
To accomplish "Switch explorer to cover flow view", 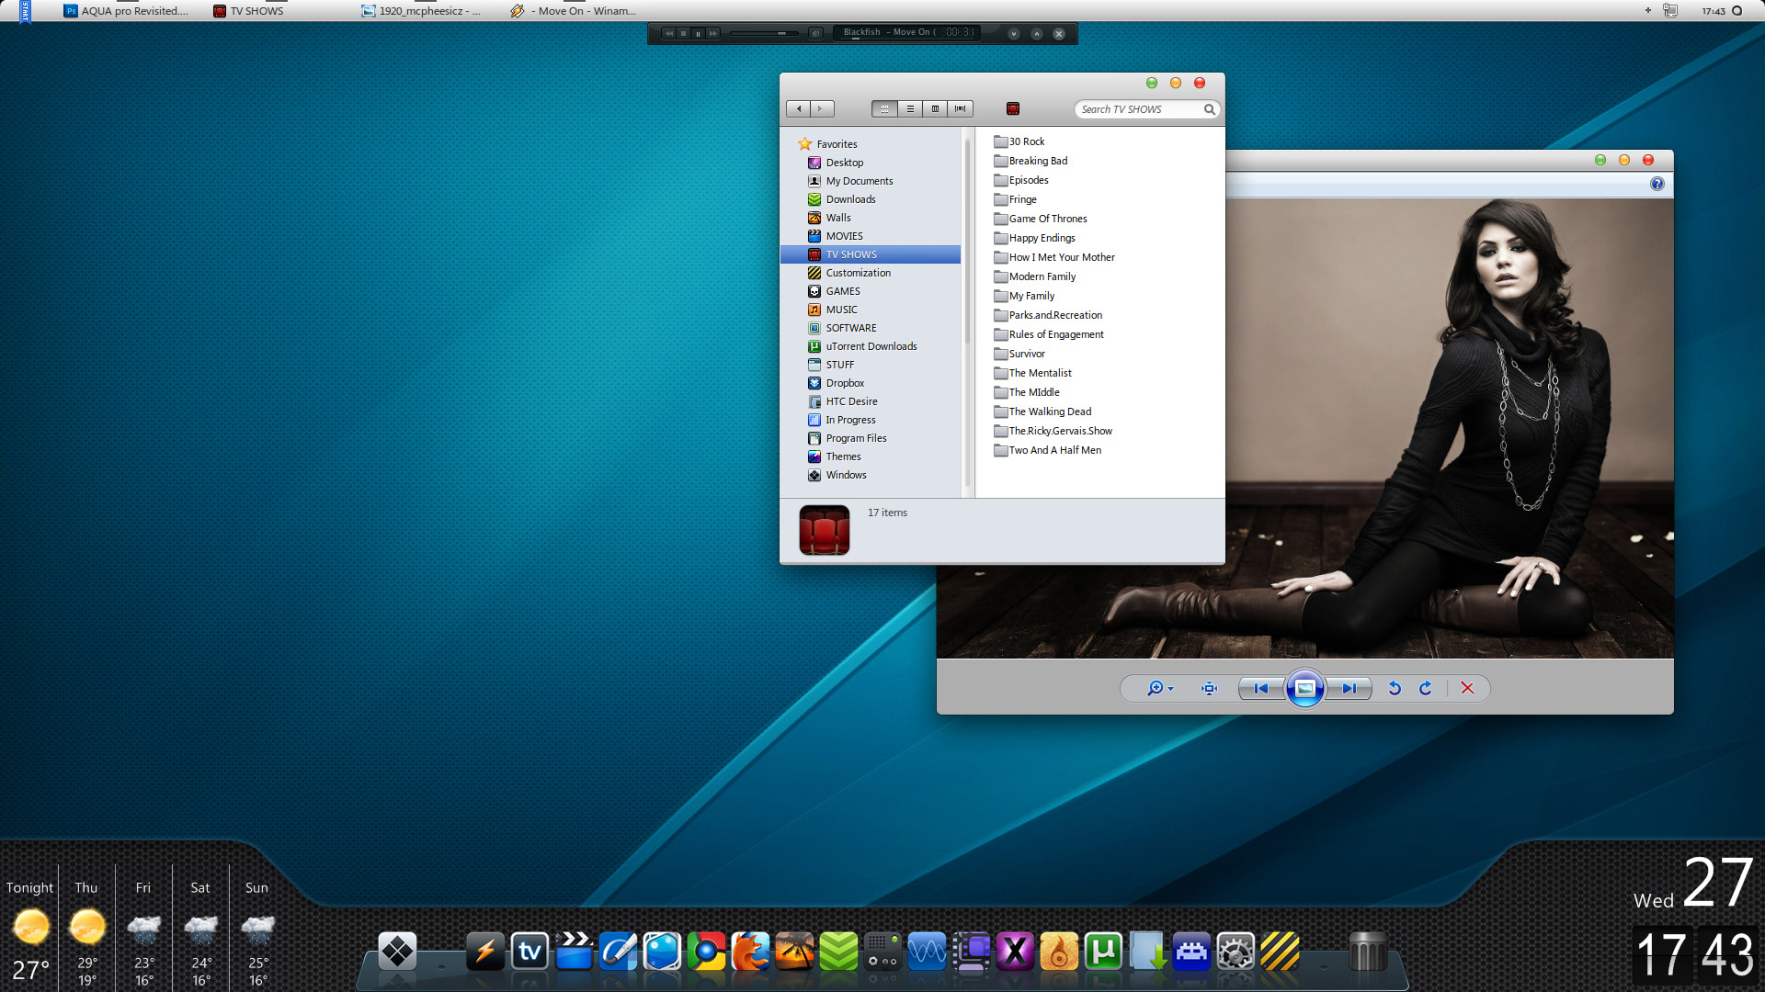I will [x=960, y=108].
